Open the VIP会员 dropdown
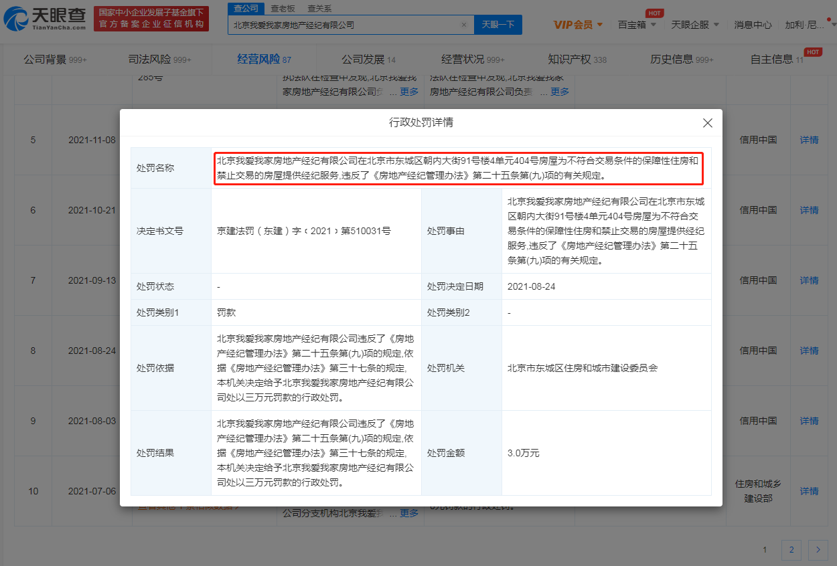837x566 pixels. 578,25
